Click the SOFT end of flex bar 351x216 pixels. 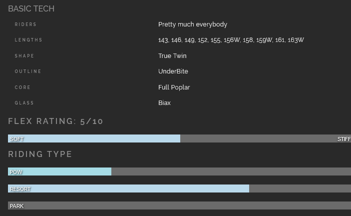click(x=17, y=139)
